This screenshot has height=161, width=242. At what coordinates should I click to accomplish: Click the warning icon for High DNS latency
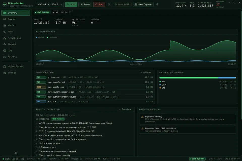click(142, 117)
